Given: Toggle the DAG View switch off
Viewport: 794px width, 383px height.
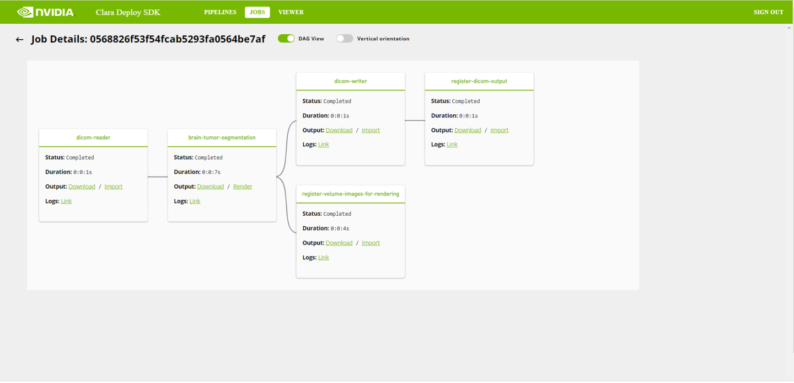Looking at the screenshot, I should click(x=286, y=39).
